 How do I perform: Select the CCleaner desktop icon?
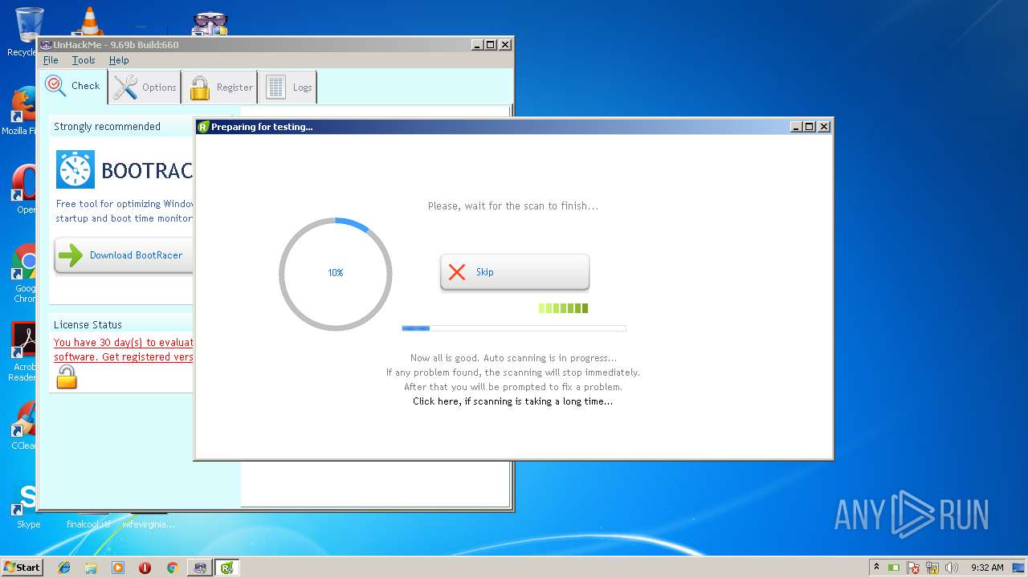[24, 425]
